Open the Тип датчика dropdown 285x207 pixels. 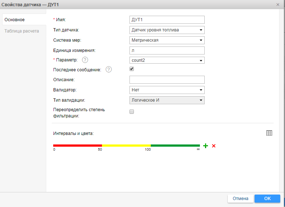click(167, 30)
